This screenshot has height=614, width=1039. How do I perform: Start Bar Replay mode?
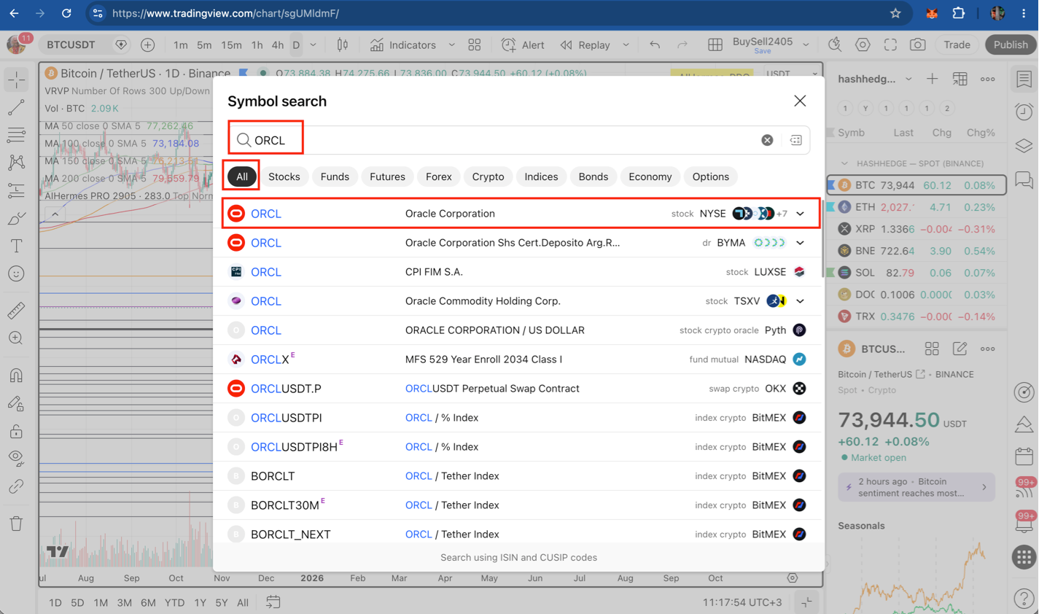coord(585,45)
